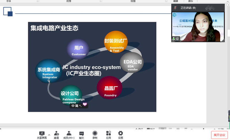Image resolution: width=230 pixels, height=140 pixels.
Task: Click the 113% zoom level in status bar
Action: [x=221, y=129]
